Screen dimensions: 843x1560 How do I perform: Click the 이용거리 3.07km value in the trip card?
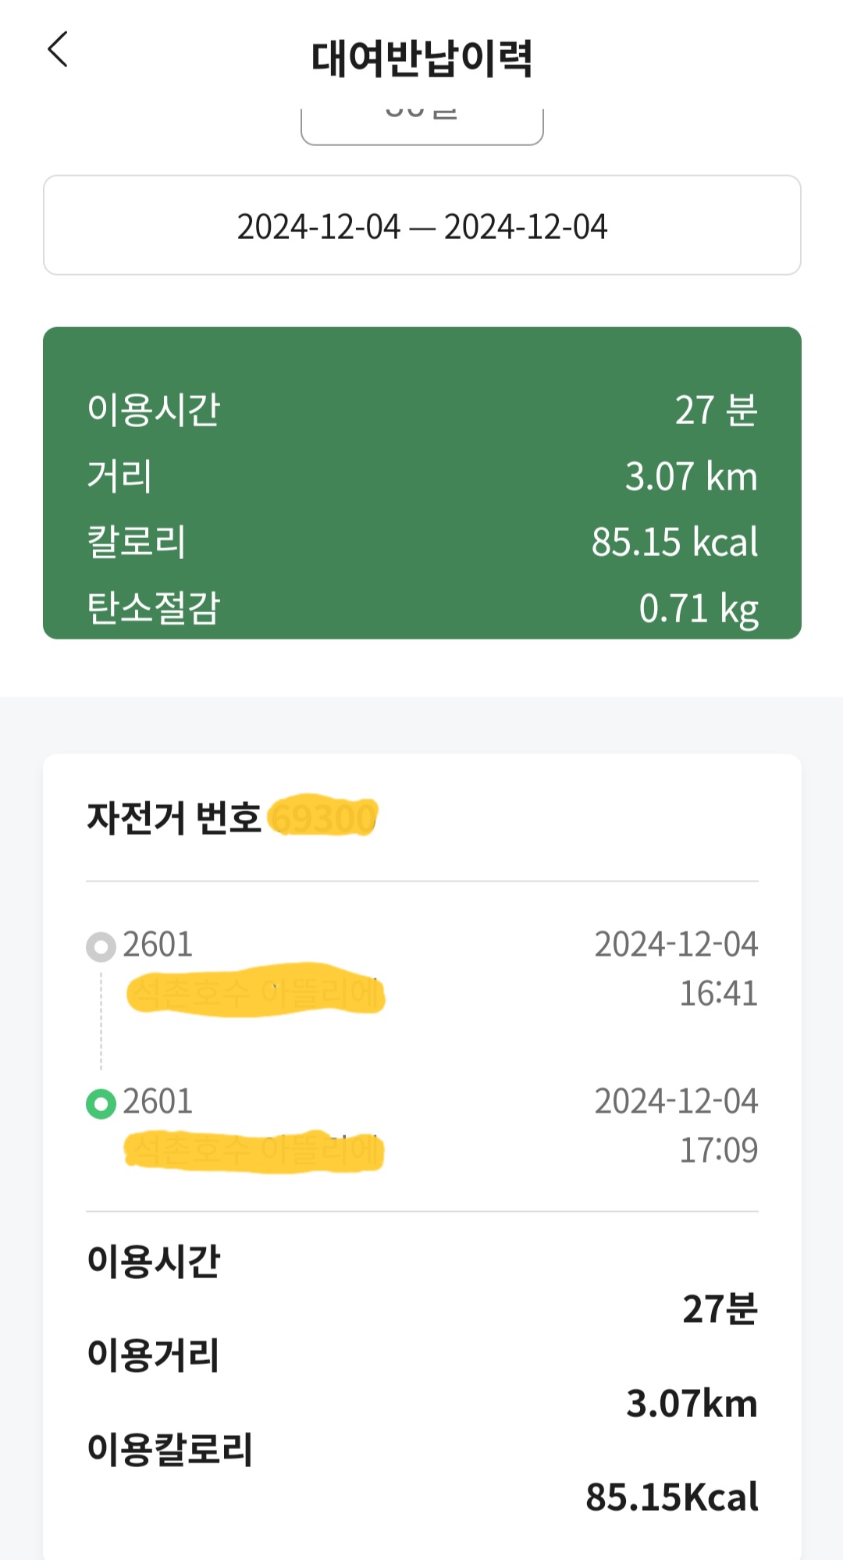coord(692,1404)
